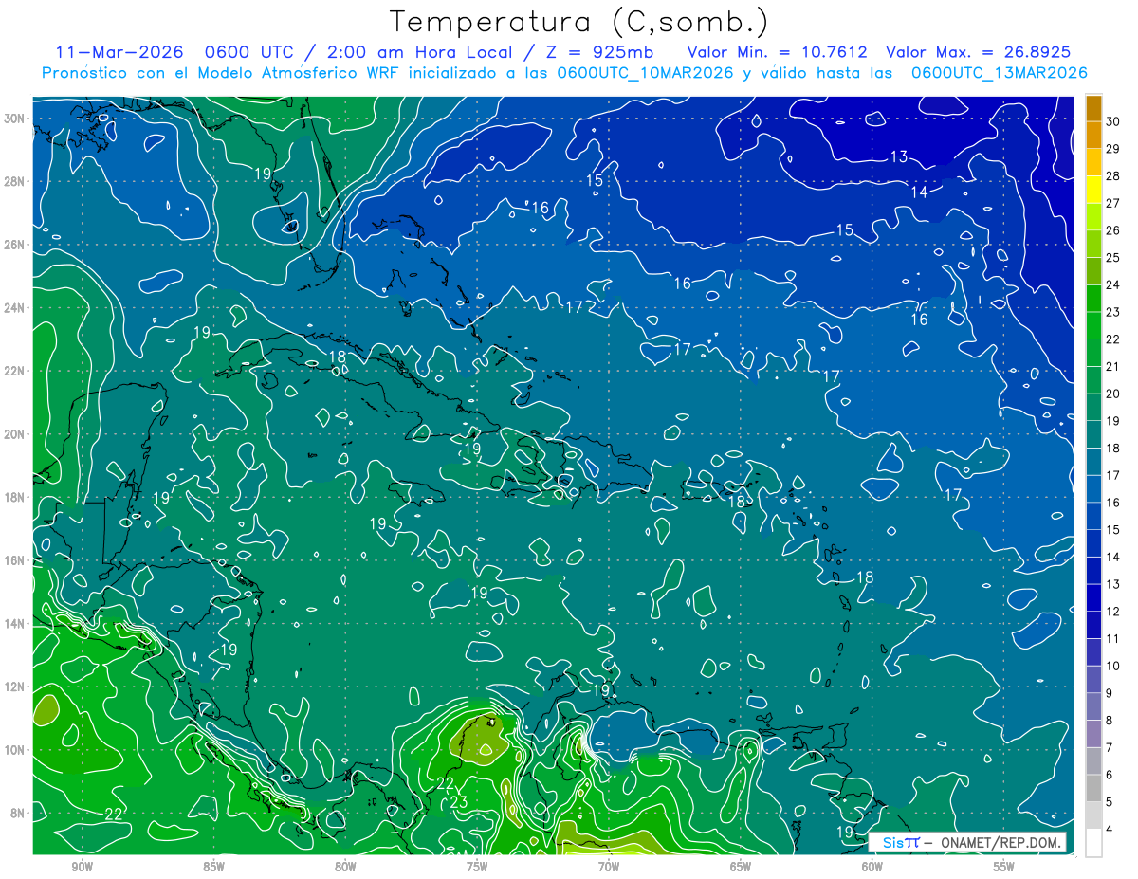Screen dimensions: 1138x879
Task: Click the "13" contour label on the map
Action: (899, 156)
